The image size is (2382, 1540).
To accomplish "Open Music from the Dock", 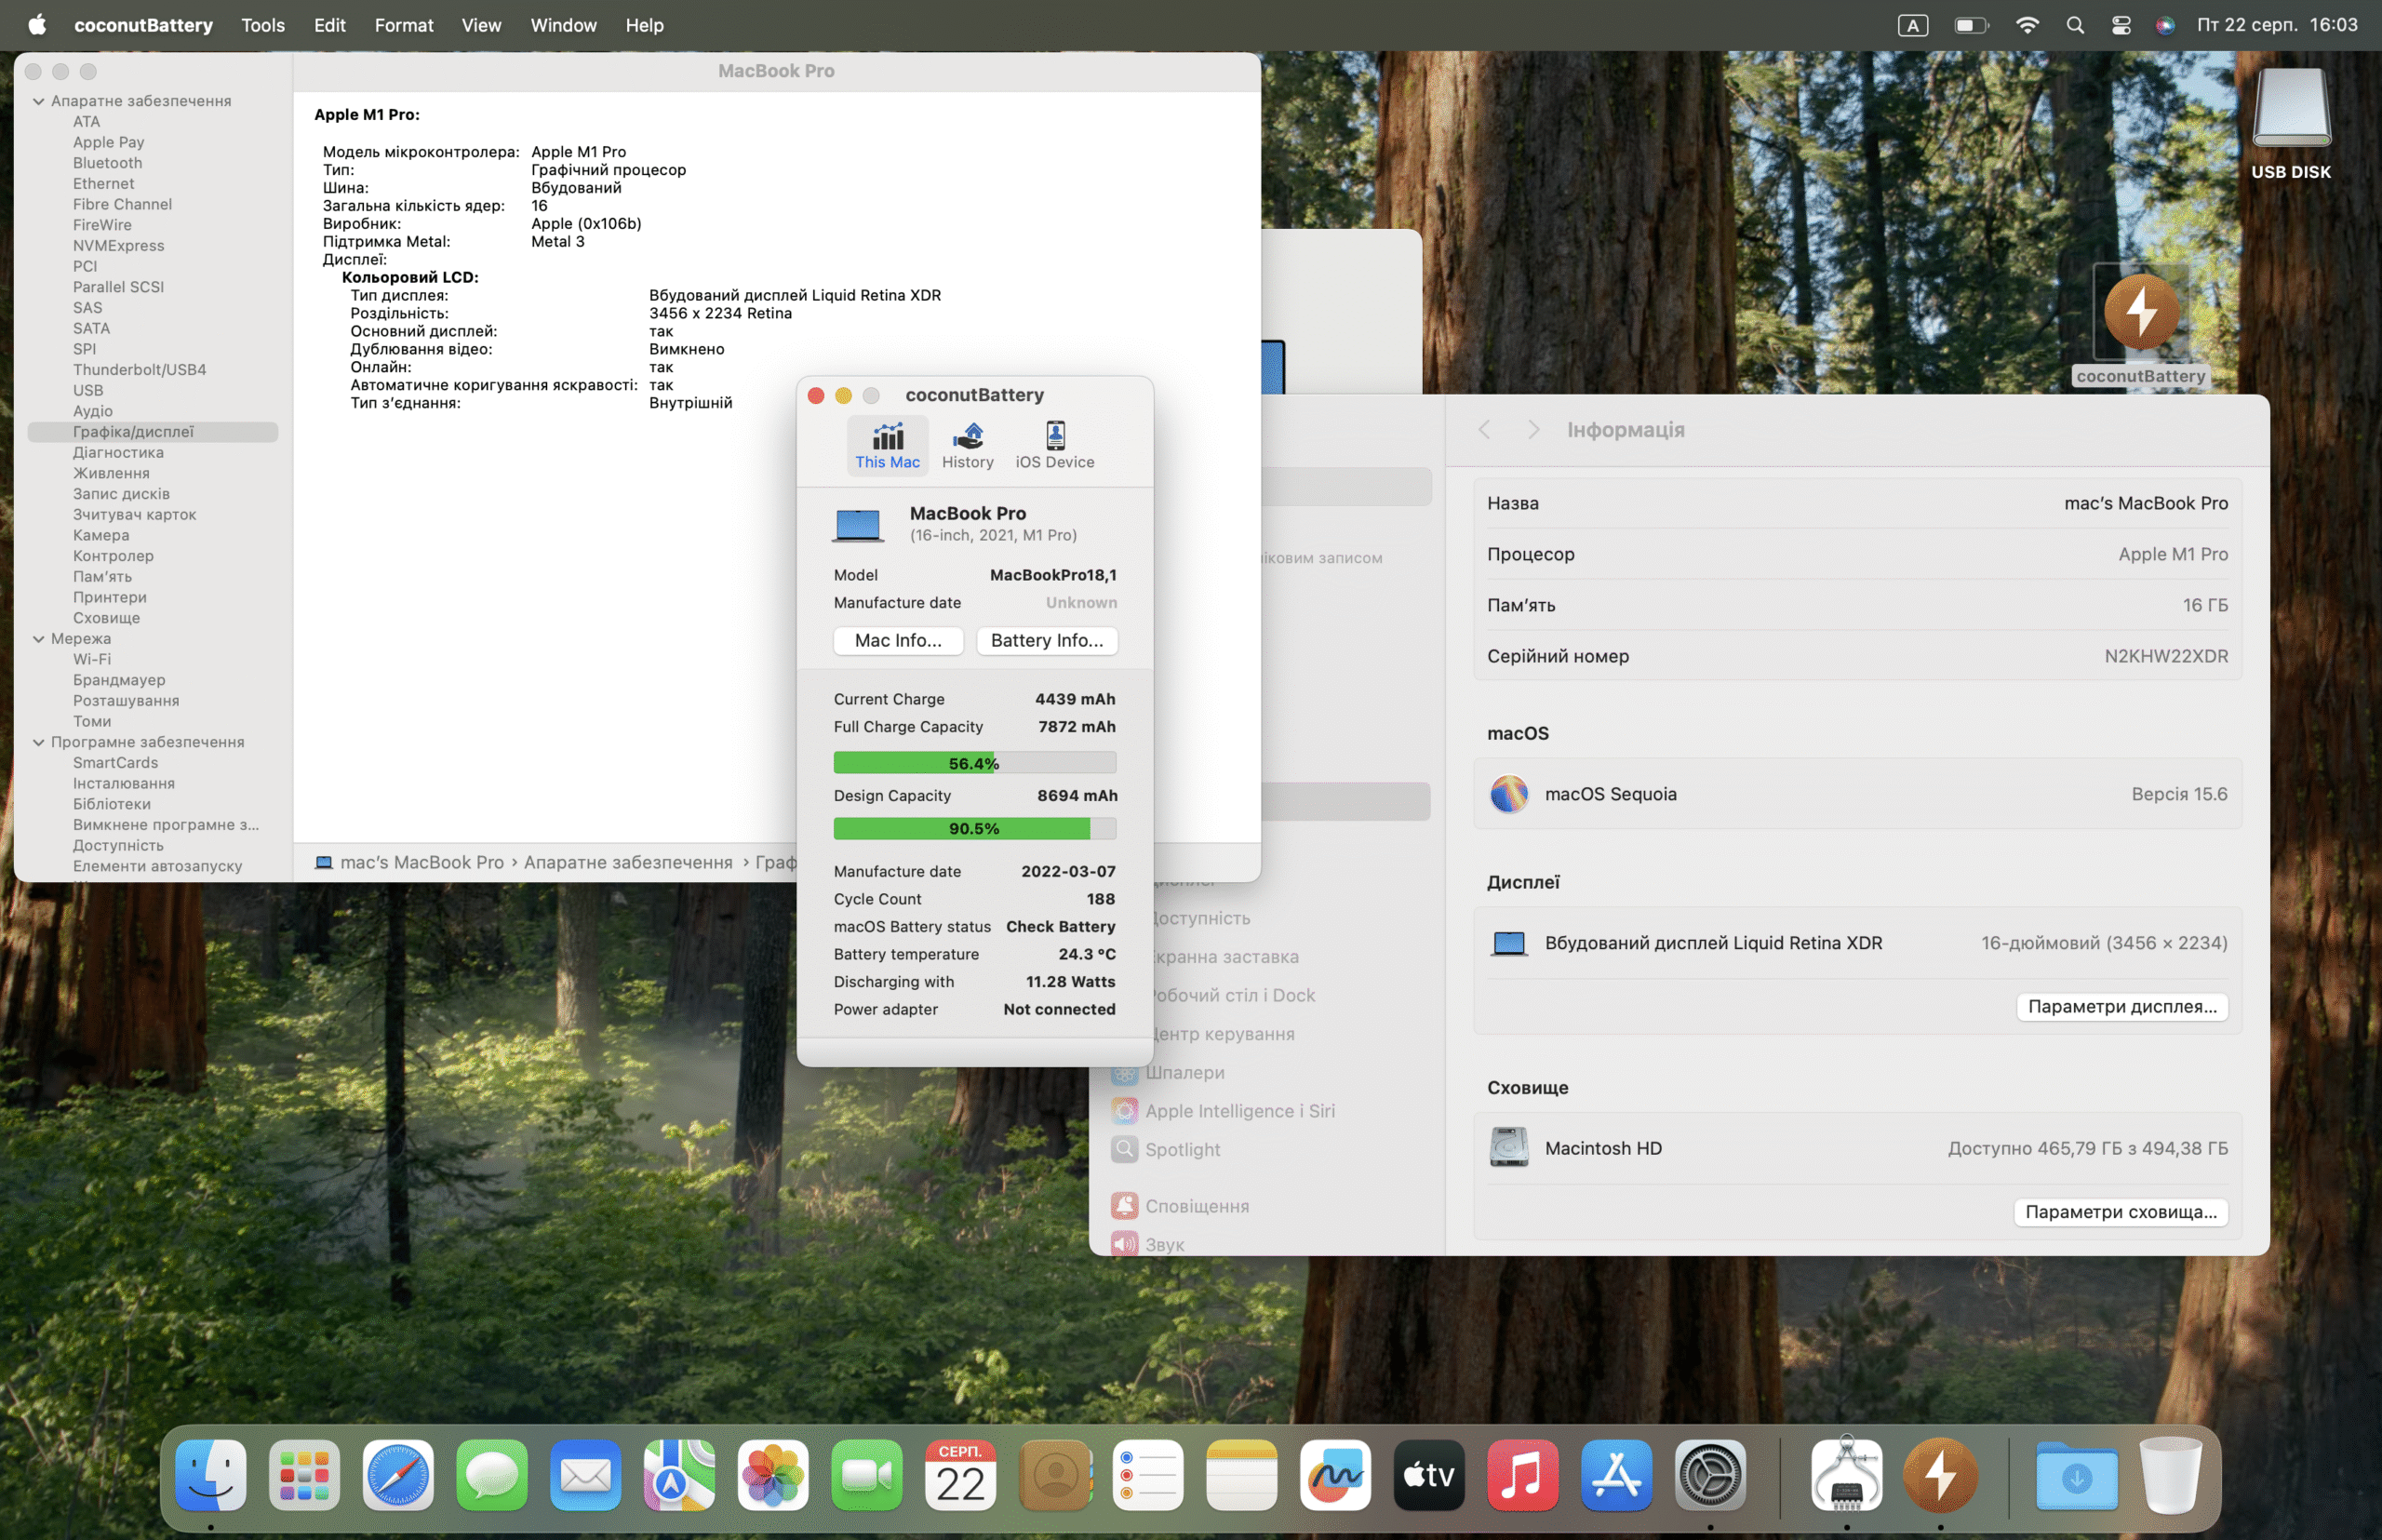I will tap(1522, 1476).
